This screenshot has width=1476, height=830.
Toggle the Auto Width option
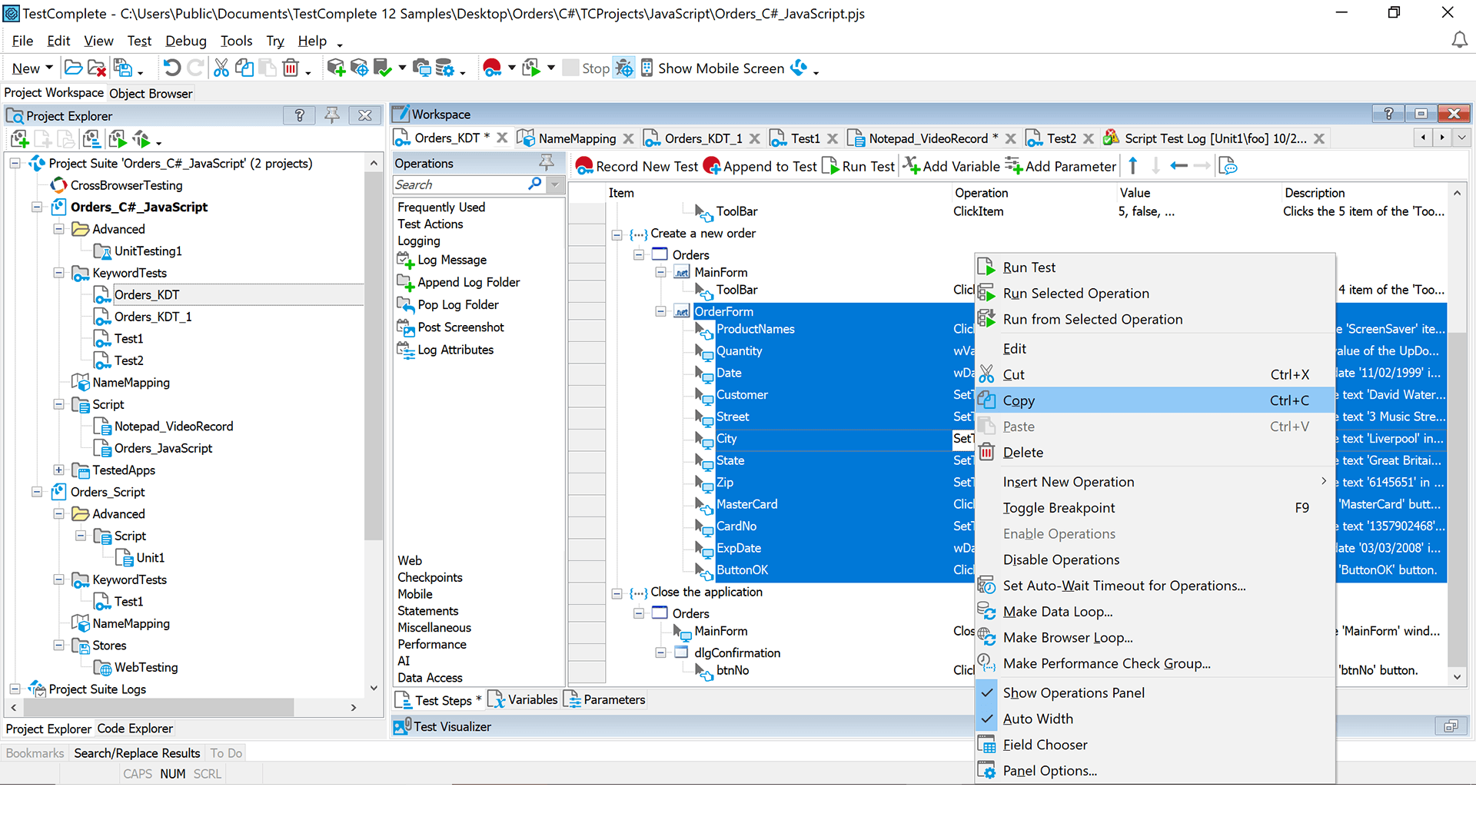coord(1038,719)
